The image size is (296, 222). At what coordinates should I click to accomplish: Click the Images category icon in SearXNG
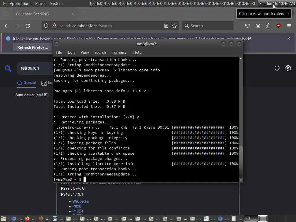[x=44, y=83]
